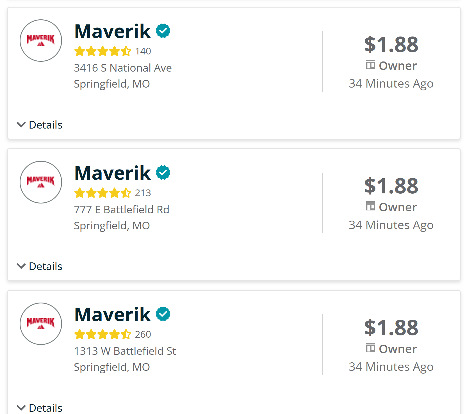This screenshot has height=414, width=467.
Task: Click the 777 E Battlefield Rd address text
Action: pyautogui.click(x=121, y=210)
